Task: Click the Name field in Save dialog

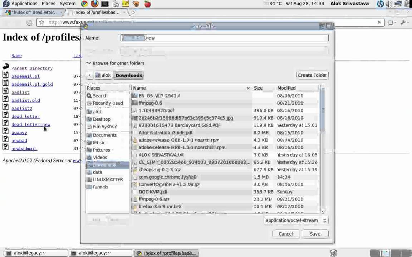Action: click(224, 38)
